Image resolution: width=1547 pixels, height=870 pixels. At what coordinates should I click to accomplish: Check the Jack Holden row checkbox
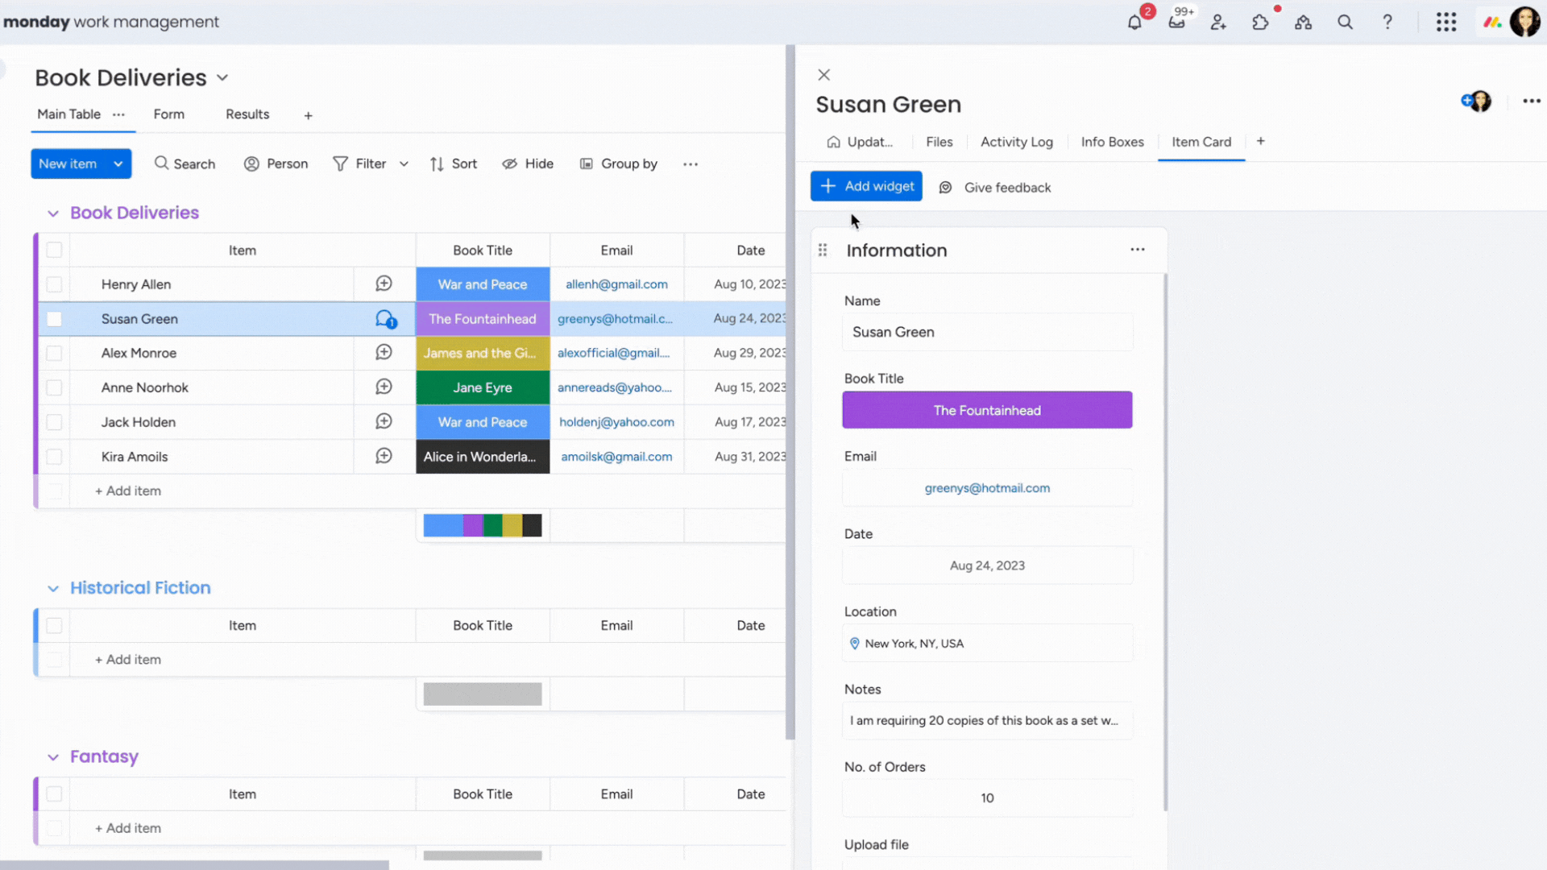[x=54, y=422]
